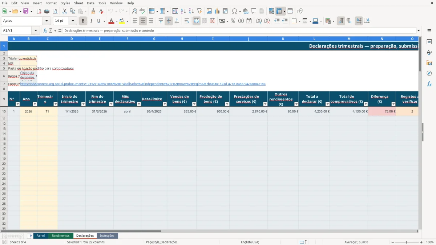Align the cell text right
The image size is (436, 245).
coord(151,21)
